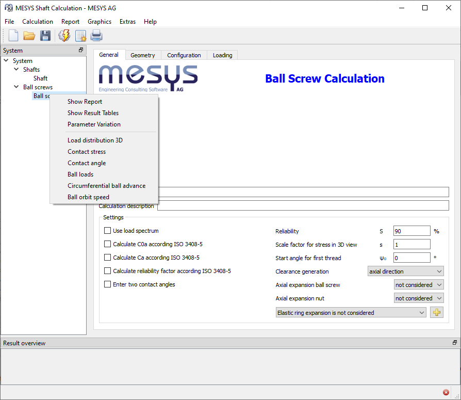Click the red error icon in status bar
461x400 pixels.
click(x=446, y=392)
